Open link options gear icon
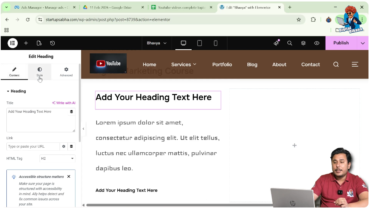370x209 pixels. 64,147
